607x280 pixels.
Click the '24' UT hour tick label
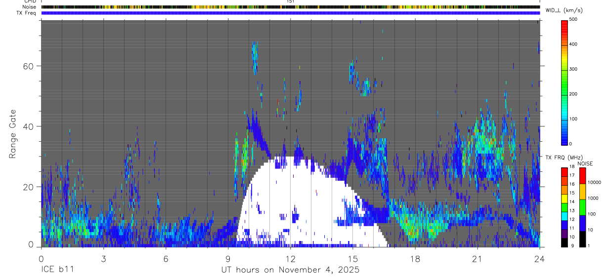pos(539,259)
